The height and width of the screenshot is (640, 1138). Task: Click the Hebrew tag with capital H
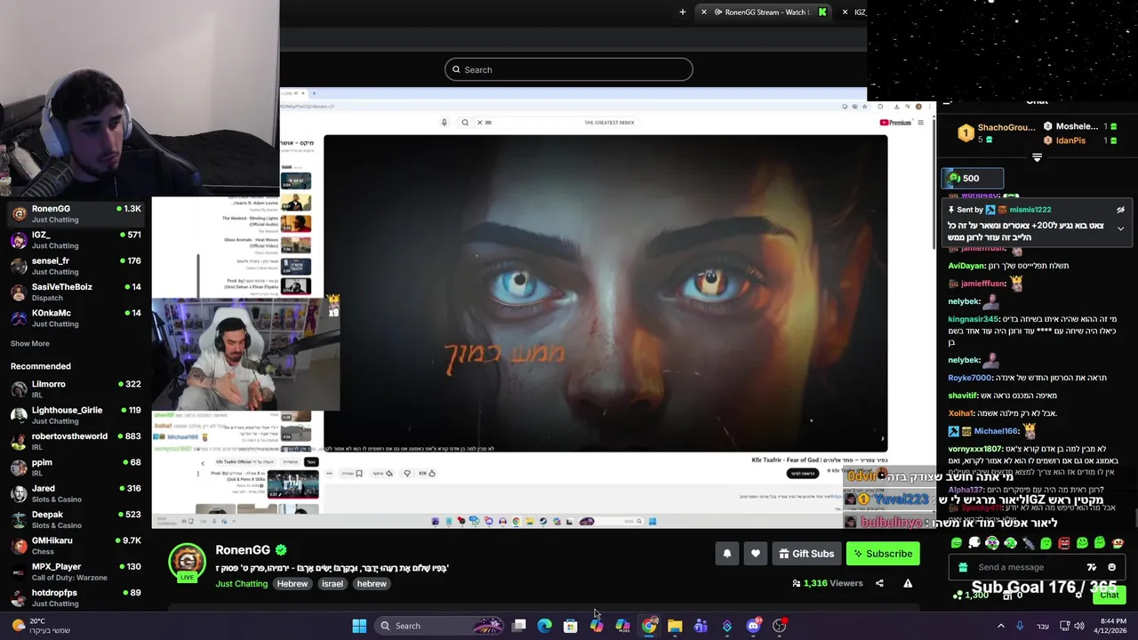(x=292, y=584)
